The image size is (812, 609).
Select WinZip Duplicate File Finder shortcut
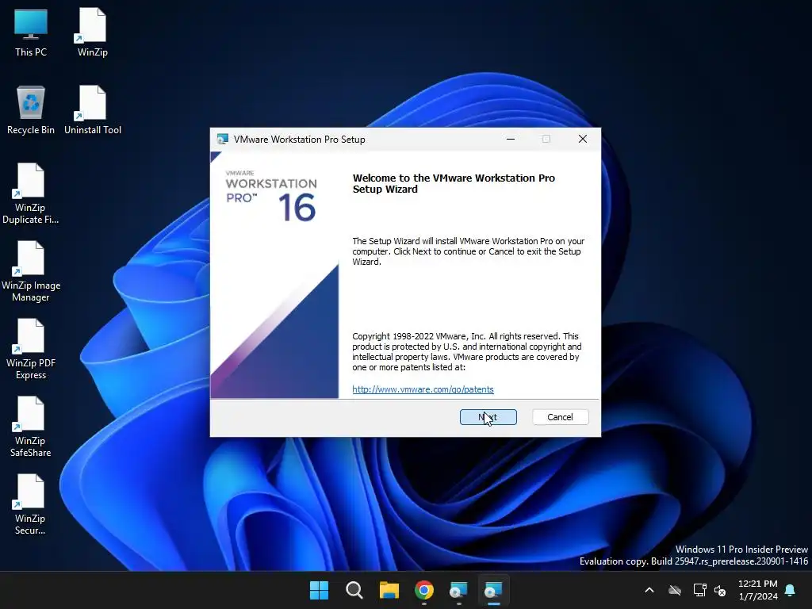pos(31,193)
